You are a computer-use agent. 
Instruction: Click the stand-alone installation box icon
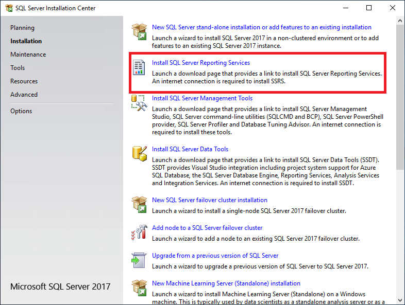pyautogui.click(x=139, y=31)
